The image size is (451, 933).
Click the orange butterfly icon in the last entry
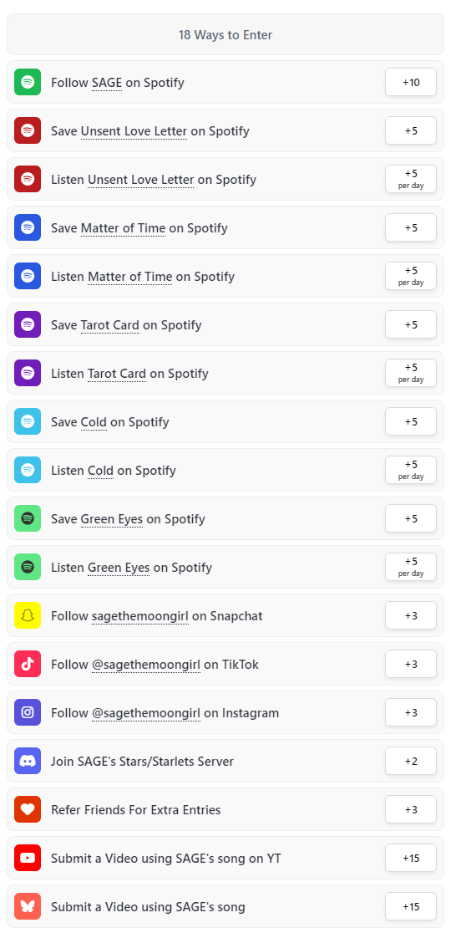(28, 906)
